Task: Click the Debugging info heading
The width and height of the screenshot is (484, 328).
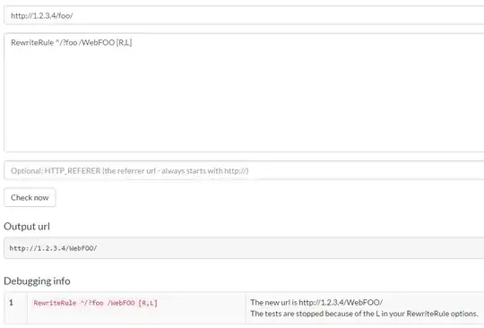Action: (37, 281)
